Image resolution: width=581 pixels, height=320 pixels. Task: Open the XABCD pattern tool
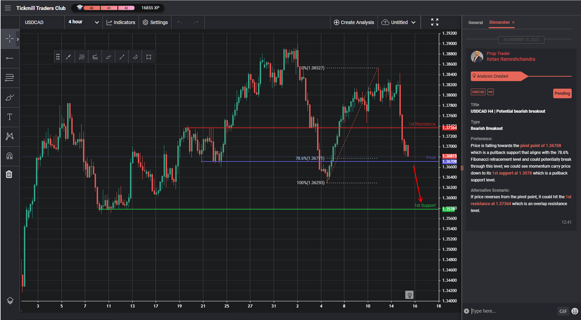pyautogui.click(x=10, y=136)
